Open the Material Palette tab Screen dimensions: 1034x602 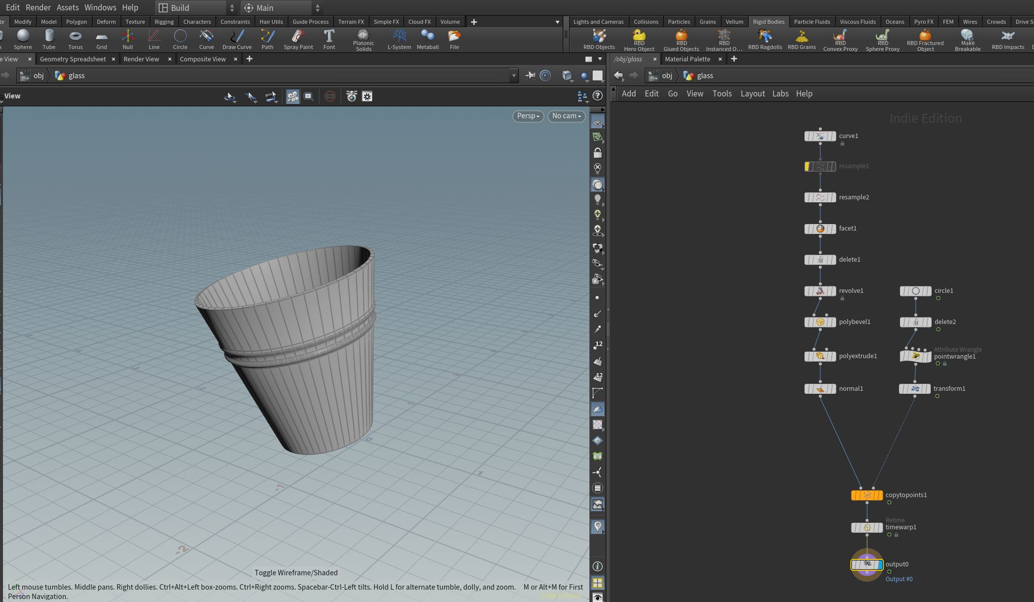click(x=687, y=59)
